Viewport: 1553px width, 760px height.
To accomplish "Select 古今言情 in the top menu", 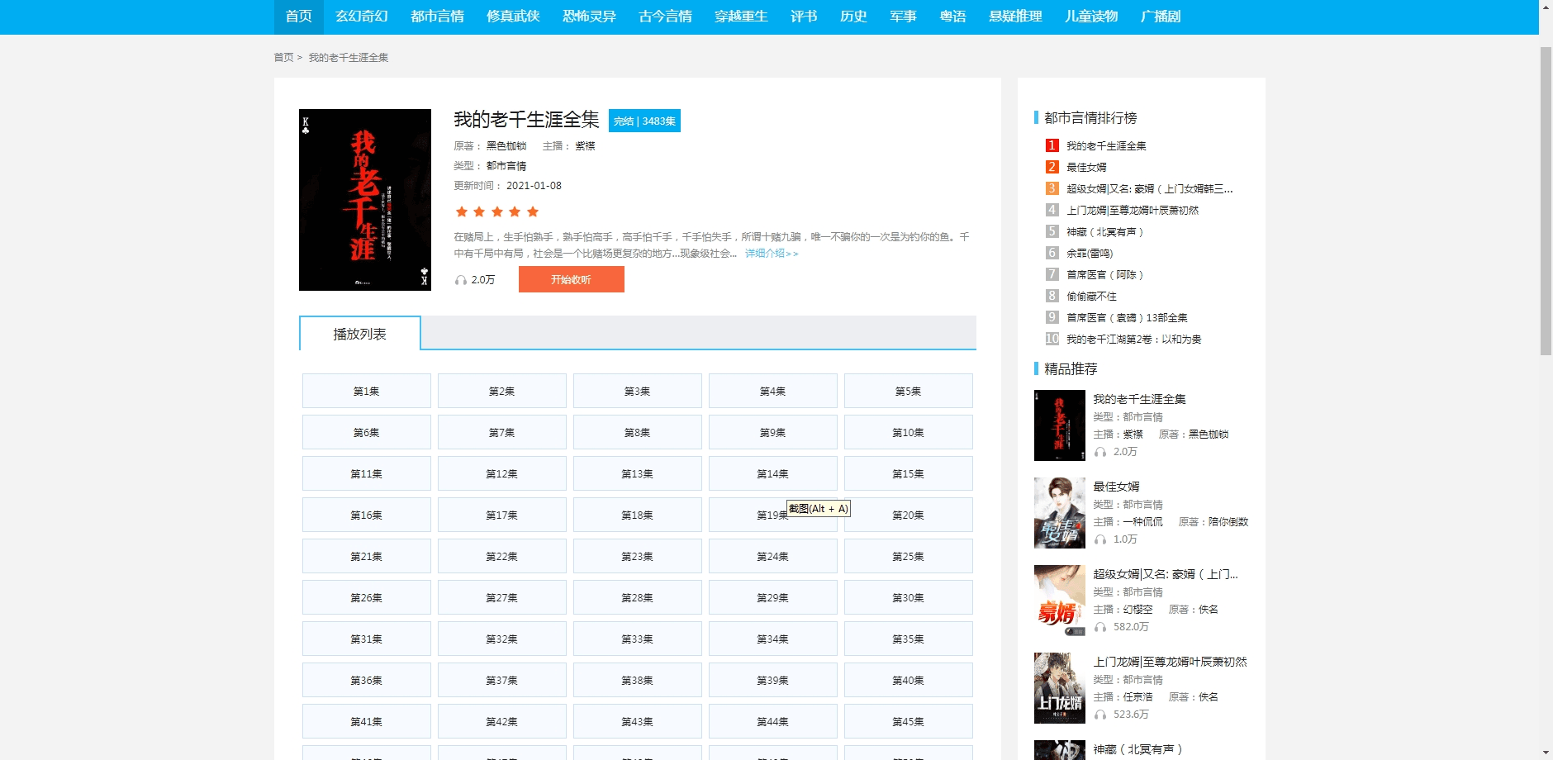I will (x=665, y=17).
